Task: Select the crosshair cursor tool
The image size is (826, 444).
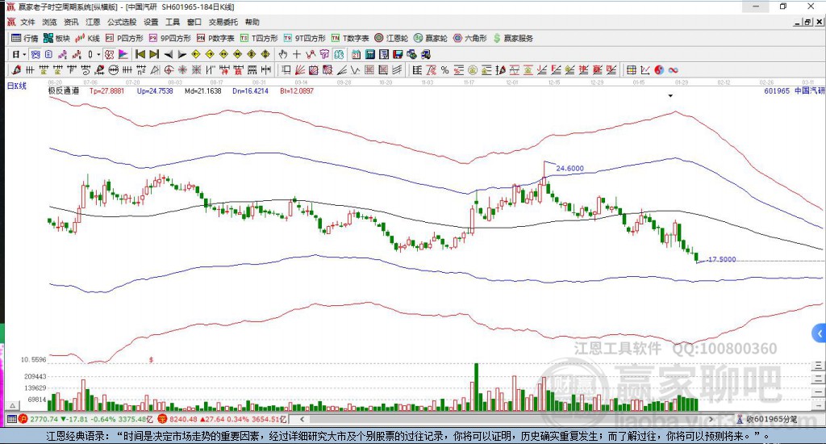Action: (297, 54)
